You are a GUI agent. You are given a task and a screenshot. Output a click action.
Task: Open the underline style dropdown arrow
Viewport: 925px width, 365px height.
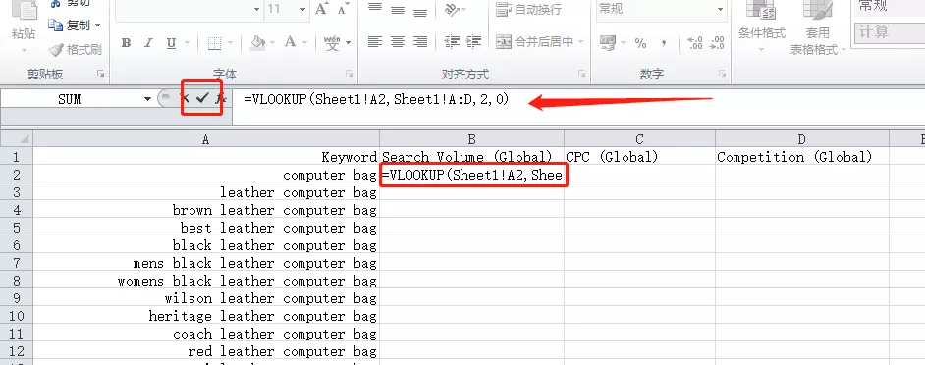pyautogui.click(x=187, y=43)
